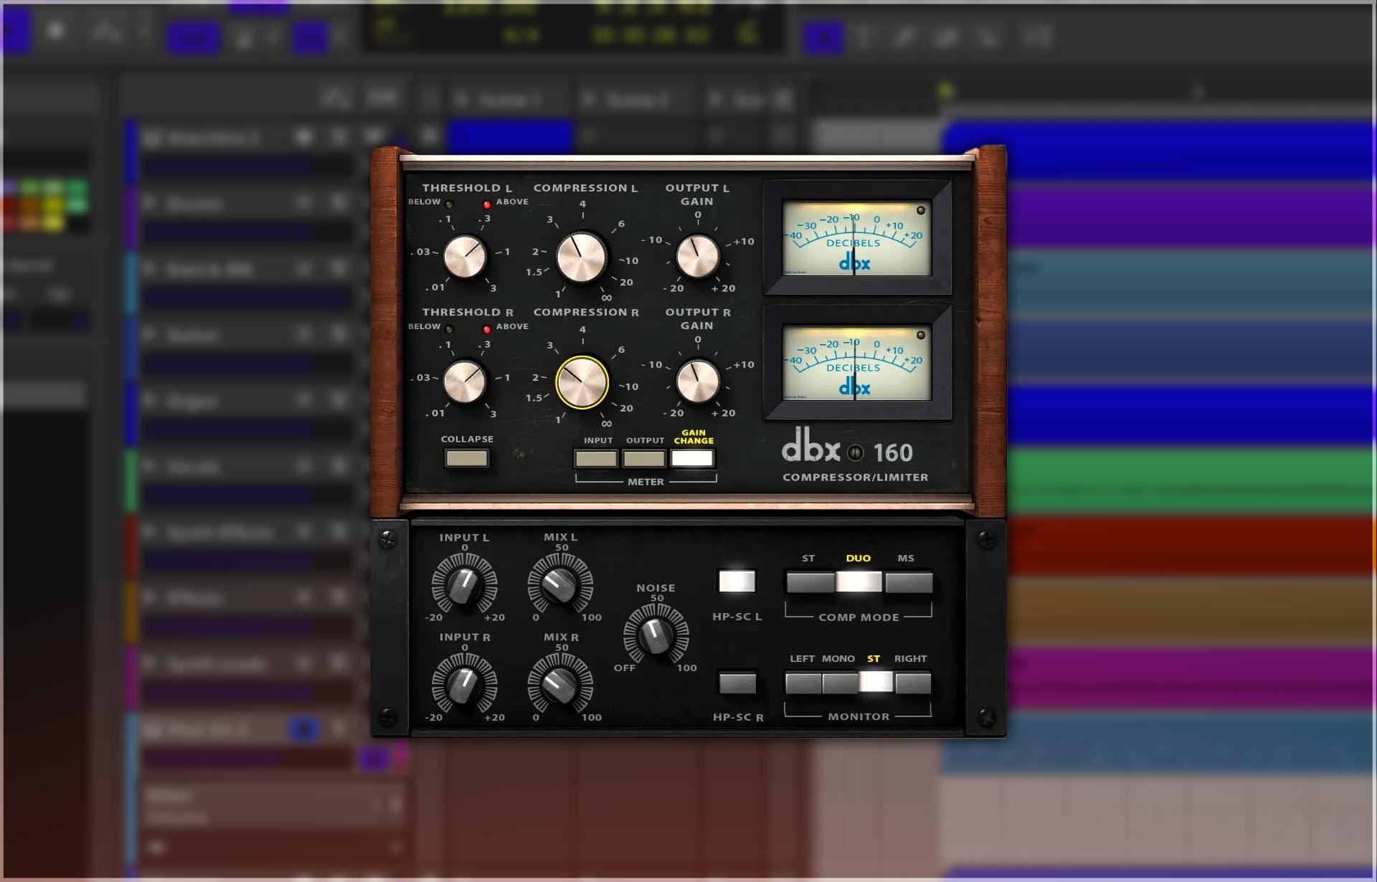Set monitor to RIGHT
Screen dimensions: 1377x882
[913, 683]
